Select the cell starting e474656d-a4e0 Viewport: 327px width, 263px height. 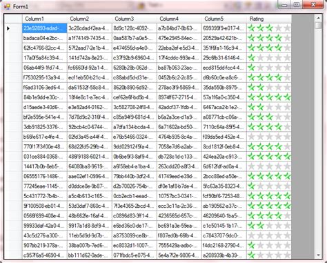(x=135, y=48)
